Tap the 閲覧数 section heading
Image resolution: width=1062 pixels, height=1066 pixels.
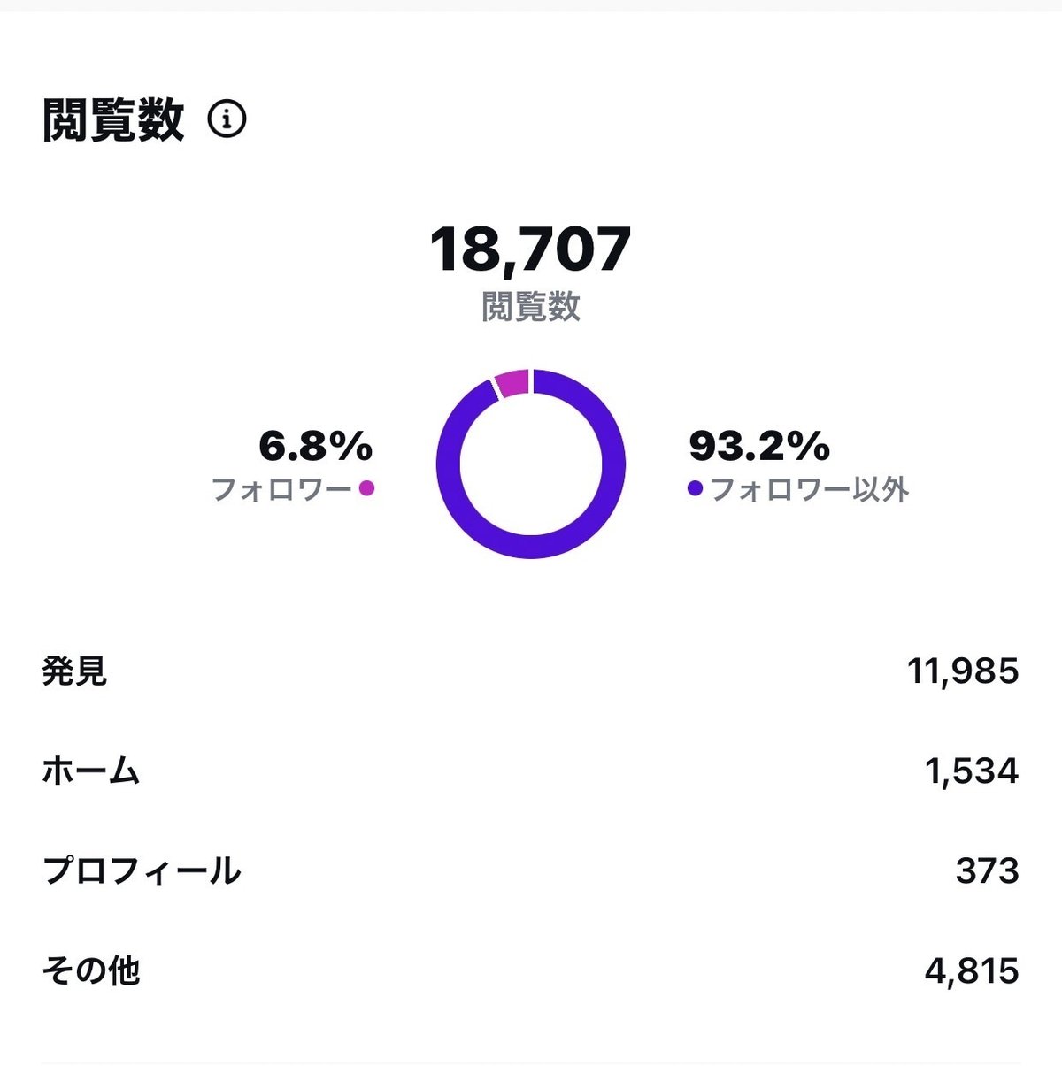(x=113, y=119)
